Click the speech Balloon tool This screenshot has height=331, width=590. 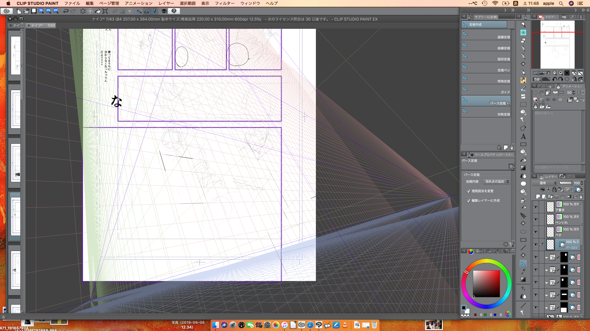click(x=523, y=184)
